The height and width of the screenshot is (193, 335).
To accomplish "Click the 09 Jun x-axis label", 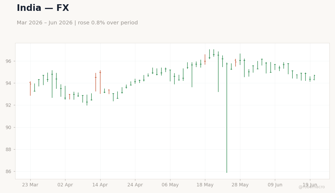I will click(275, 185).
